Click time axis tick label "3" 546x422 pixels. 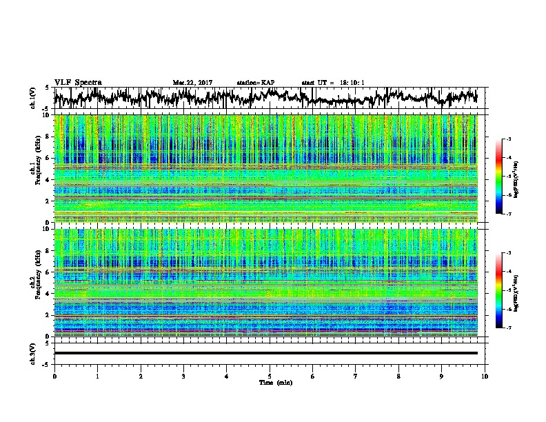pos(183,376)
